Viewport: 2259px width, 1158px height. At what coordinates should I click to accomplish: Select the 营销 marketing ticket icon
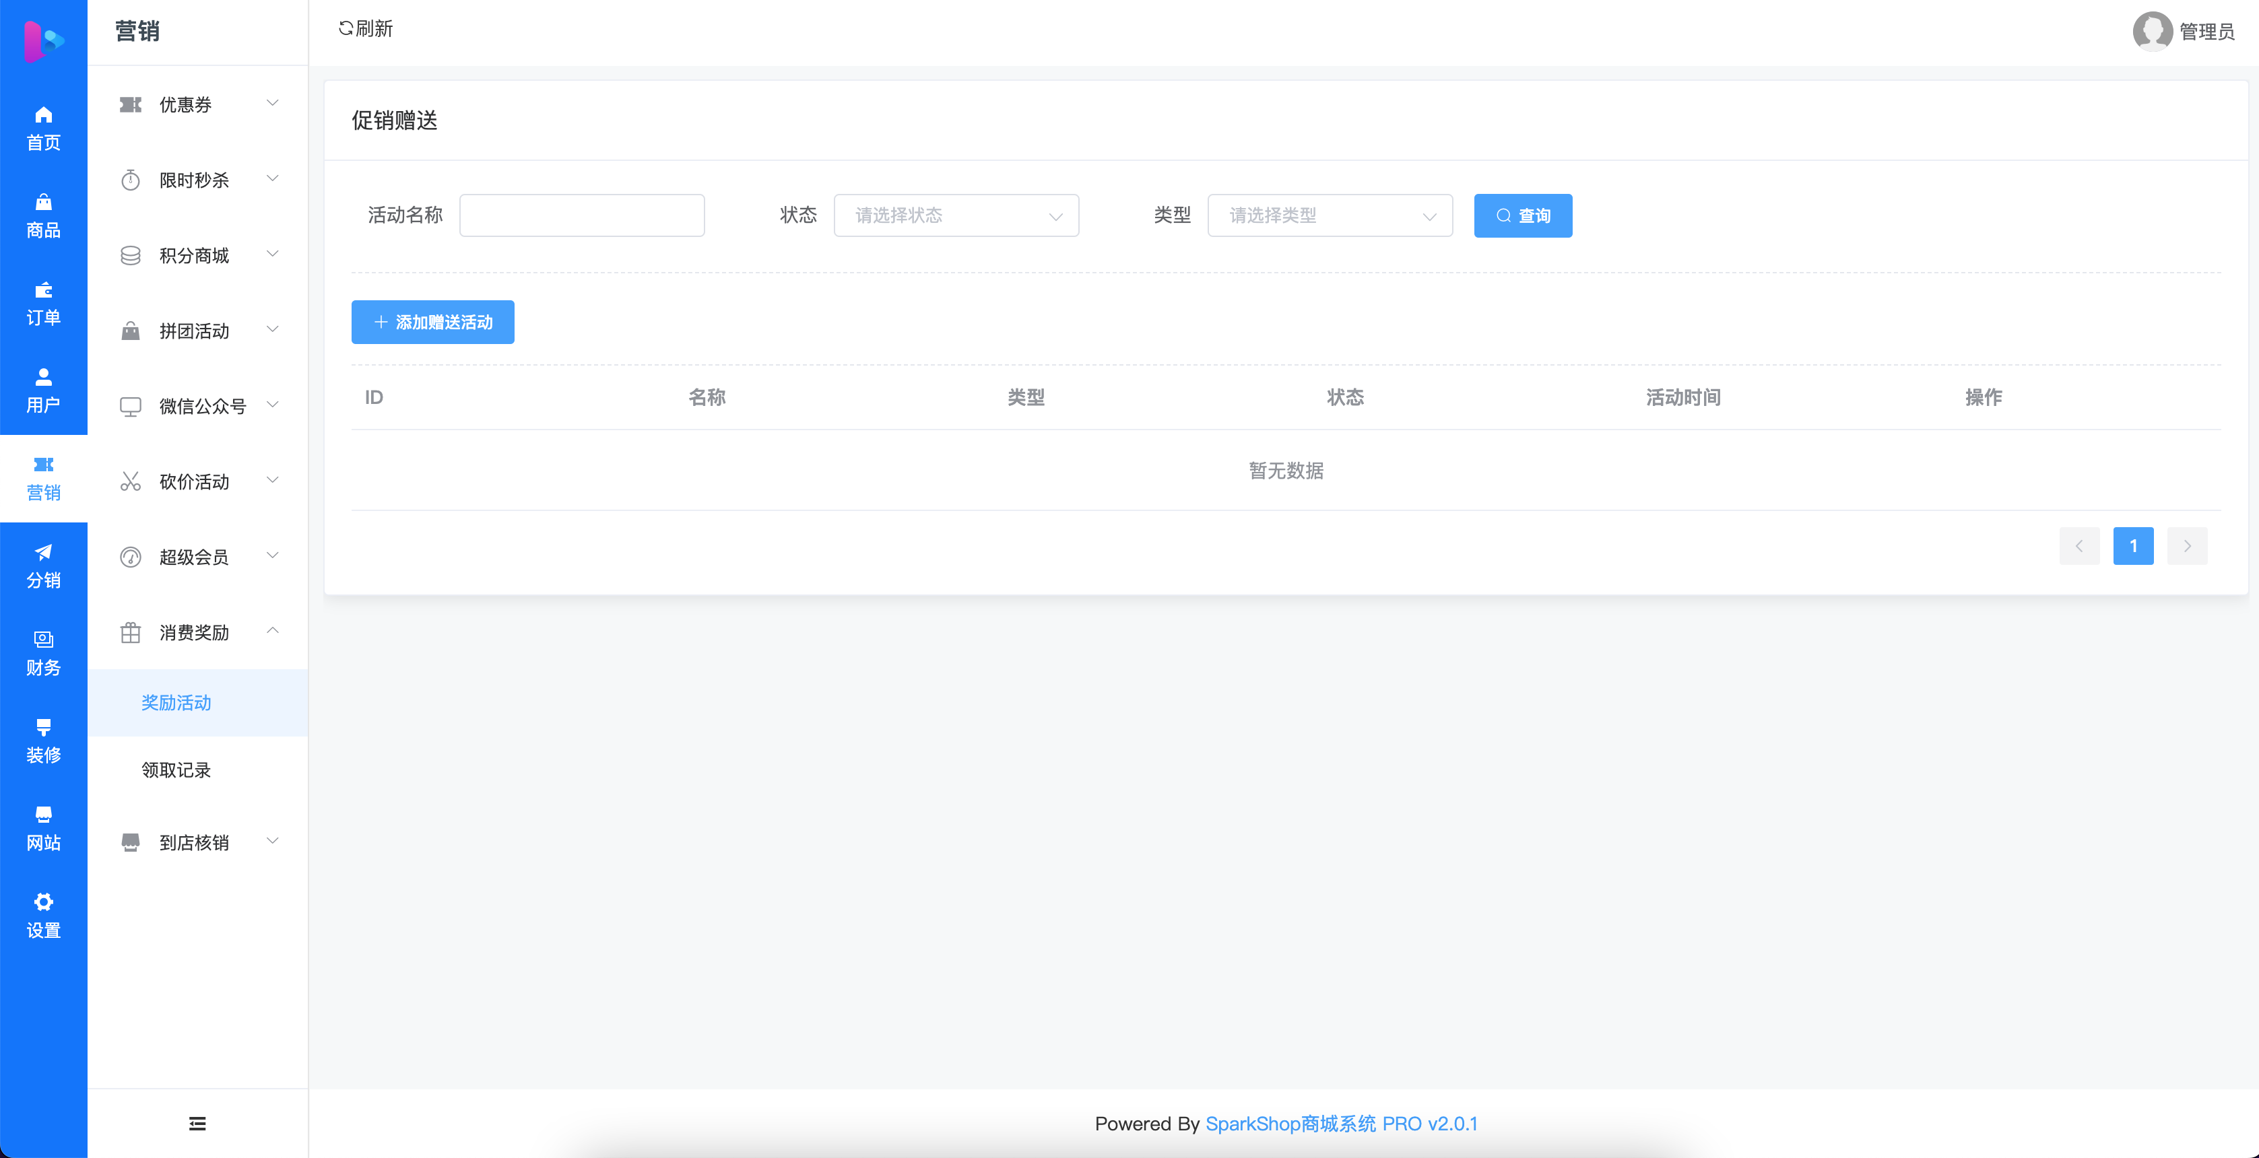click(x=43, y=465)
